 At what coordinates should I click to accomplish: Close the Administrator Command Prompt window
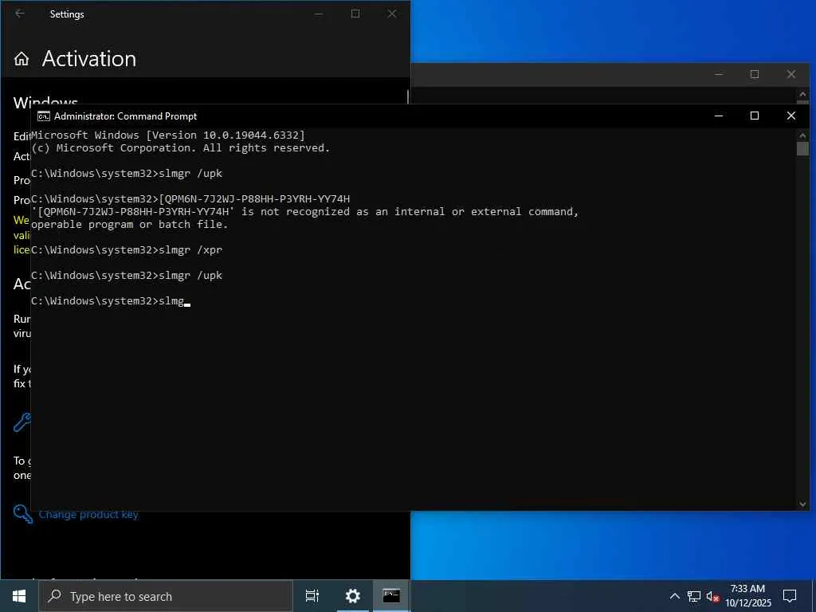coord(791,116)
